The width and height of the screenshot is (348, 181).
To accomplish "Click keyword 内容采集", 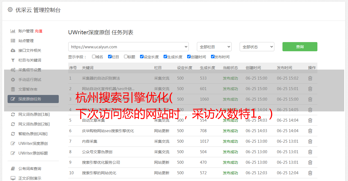I will (x=90, y=141).
